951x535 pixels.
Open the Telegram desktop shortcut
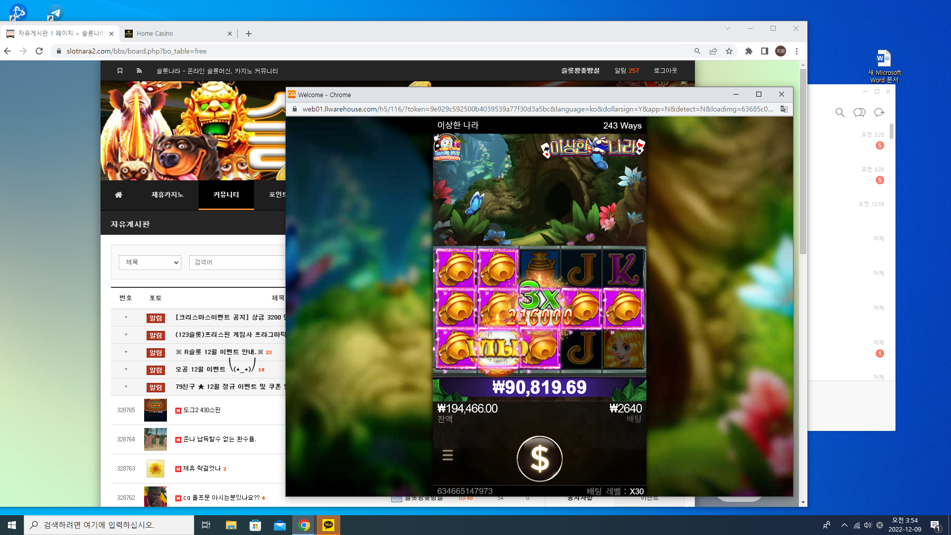coord(54,12)
